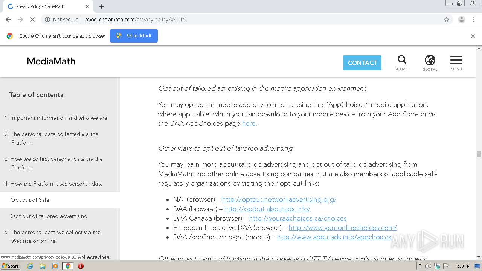482x271 pixels.
Task: Close the Privacy Policy - MediaMath tab
Action: tap(87, 6)
